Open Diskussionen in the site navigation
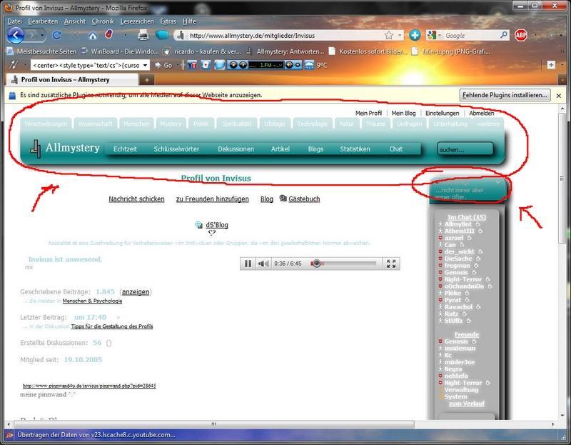Image resolution: width=571 pixels, height=445 pixels. click(x=236, y=149)
